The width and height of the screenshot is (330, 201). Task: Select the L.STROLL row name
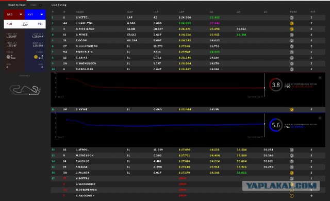82,149
